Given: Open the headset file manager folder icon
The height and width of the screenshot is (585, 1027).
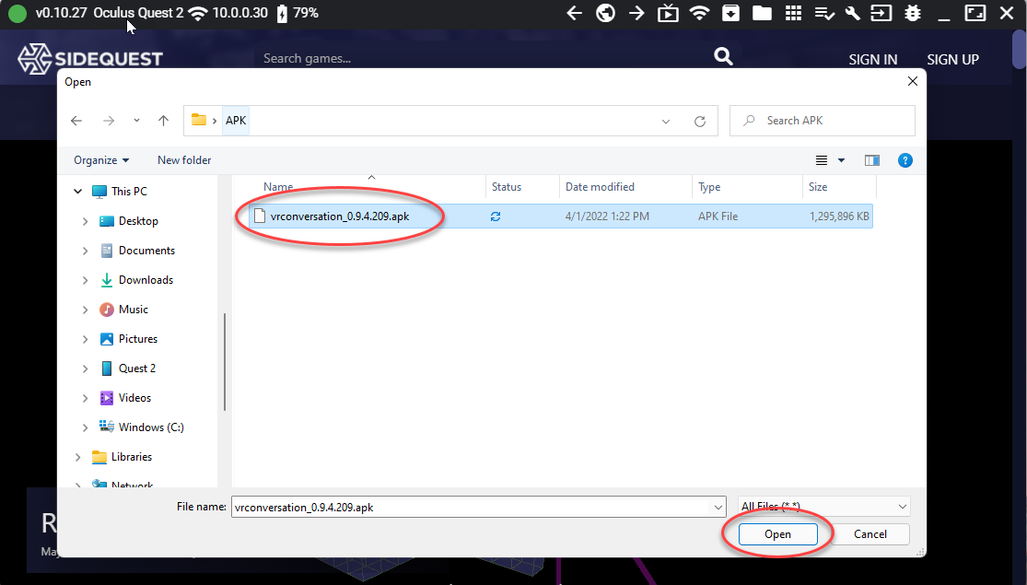Looking at the screenshot, I should 762,13.
